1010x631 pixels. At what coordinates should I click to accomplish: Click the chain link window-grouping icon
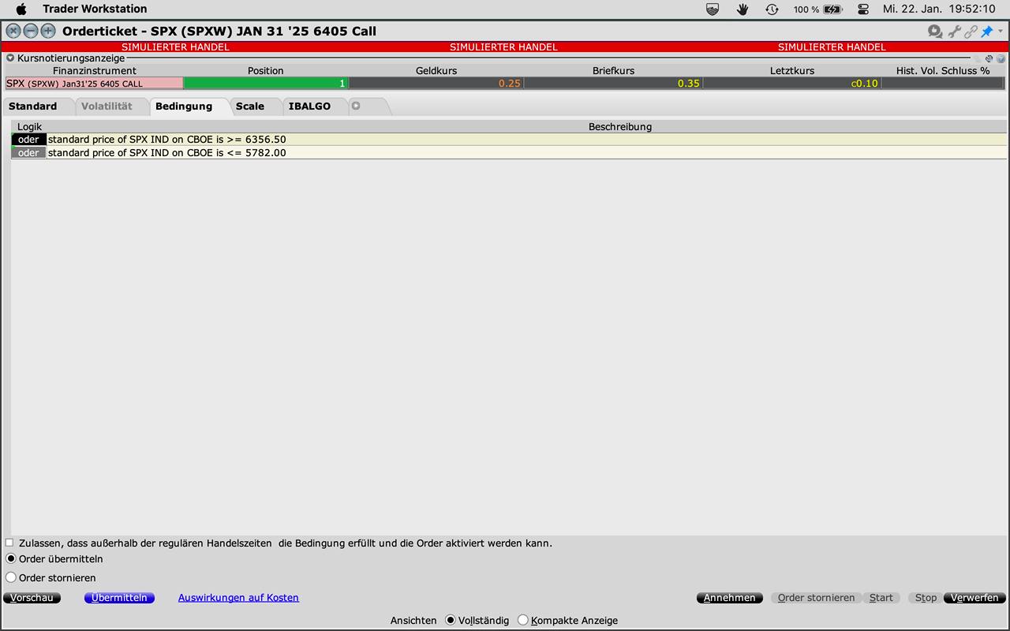tap(971, 32)
